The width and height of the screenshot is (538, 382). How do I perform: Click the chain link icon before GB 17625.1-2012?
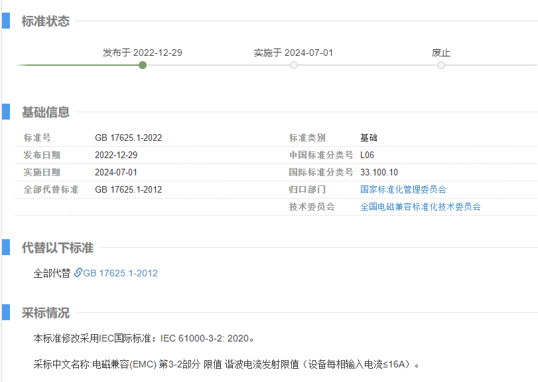pyautogui.click(x=78, y=272)
